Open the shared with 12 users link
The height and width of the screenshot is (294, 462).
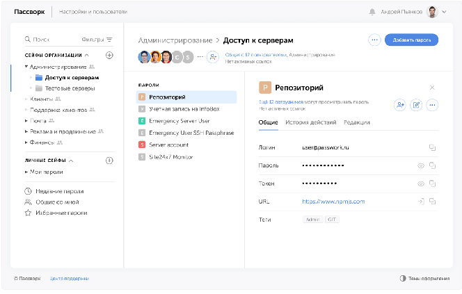(256, 55)
